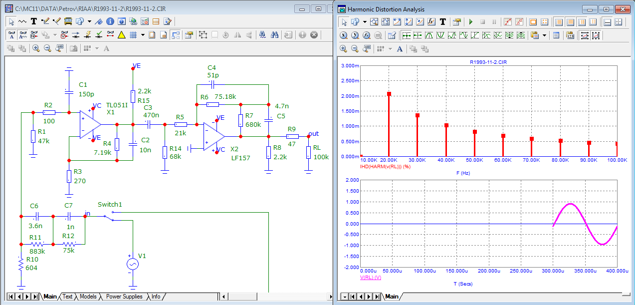
Task: Click the V(RL) (V) plot label
Action: (x=370, y=277)
